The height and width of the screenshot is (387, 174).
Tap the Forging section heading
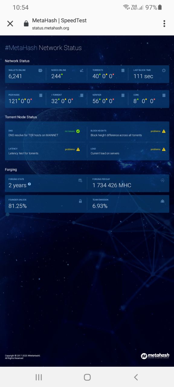point(11,170)
